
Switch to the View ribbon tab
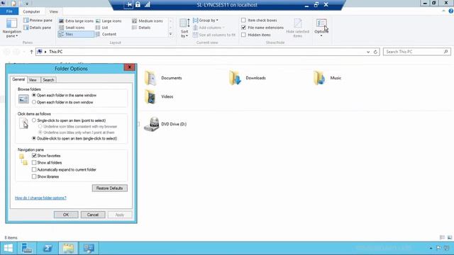[54, 11]
